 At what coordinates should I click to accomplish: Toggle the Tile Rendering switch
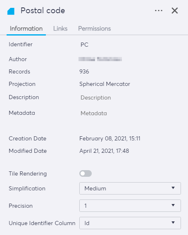(86, 173)
